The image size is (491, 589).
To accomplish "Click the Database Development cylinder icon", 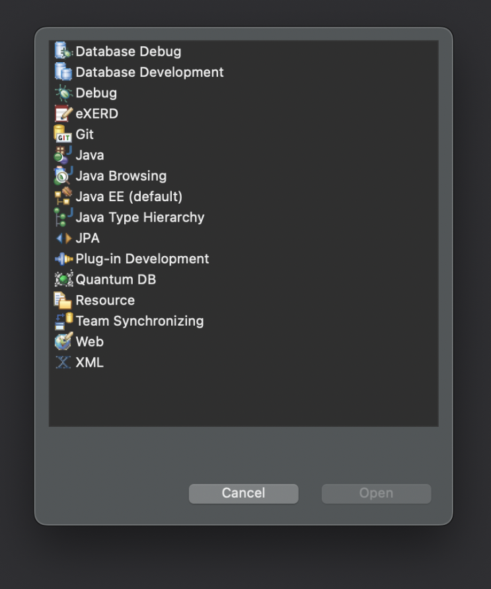I will [x=63, y=71].
